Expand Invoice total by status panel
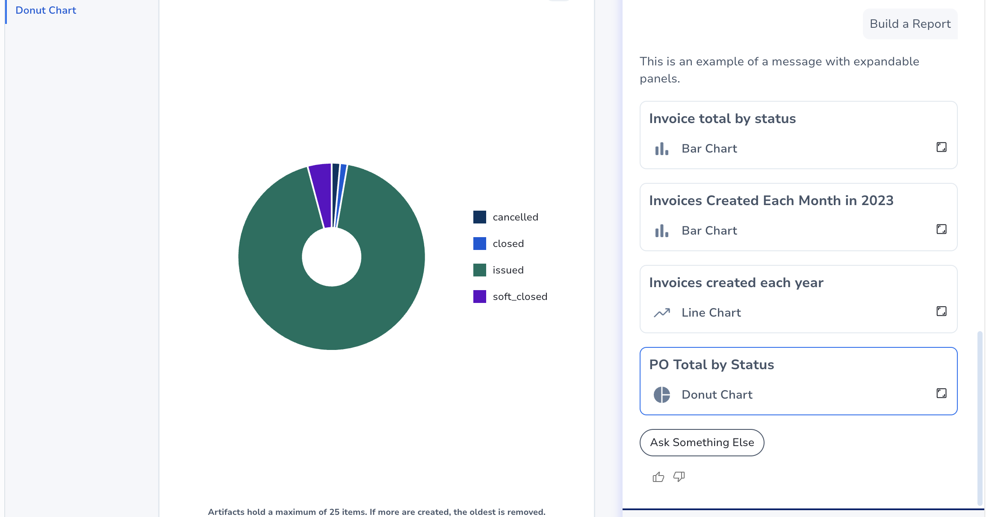 coord(941,147)
